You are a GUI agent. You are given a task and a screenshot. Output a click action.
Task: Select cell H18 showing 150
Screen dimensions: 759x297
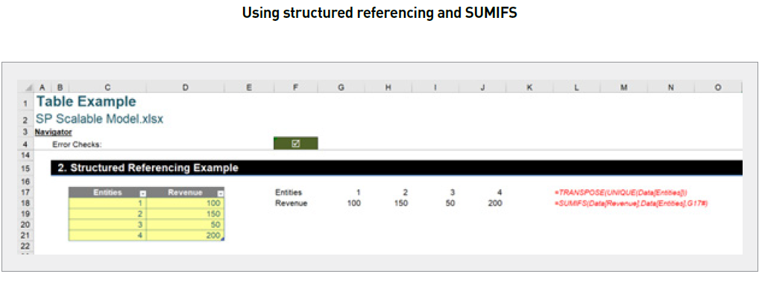coord(388,203)
